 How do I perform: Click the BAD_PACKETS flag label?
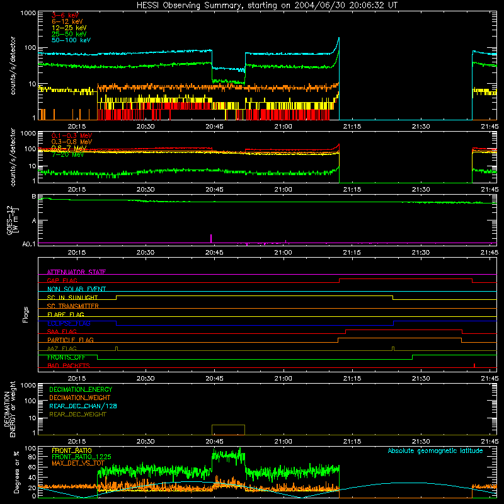[x=69, y=365]
